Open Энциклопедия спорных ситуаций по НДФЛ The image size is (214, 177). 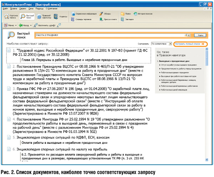coord(63,137)
